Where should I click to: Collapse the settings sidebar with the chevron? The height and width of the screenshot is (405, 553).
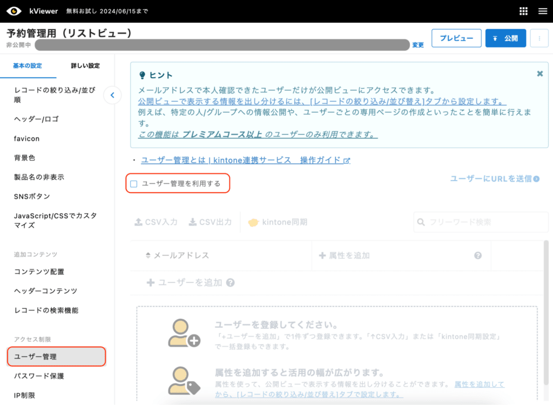[112, 95]
